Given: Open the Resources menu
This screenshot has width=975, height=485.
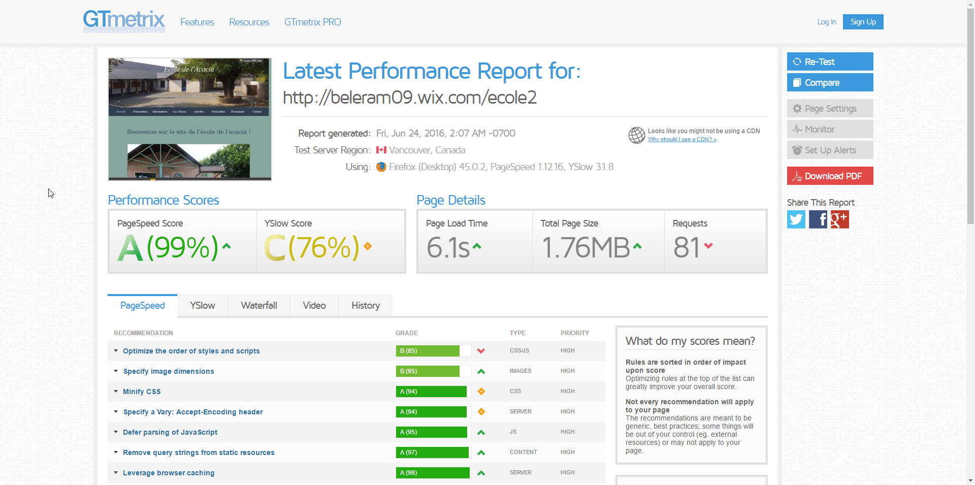Looking at the screenshot, I should (249, 22).
